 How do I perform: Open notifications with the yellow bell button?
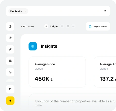10,101
